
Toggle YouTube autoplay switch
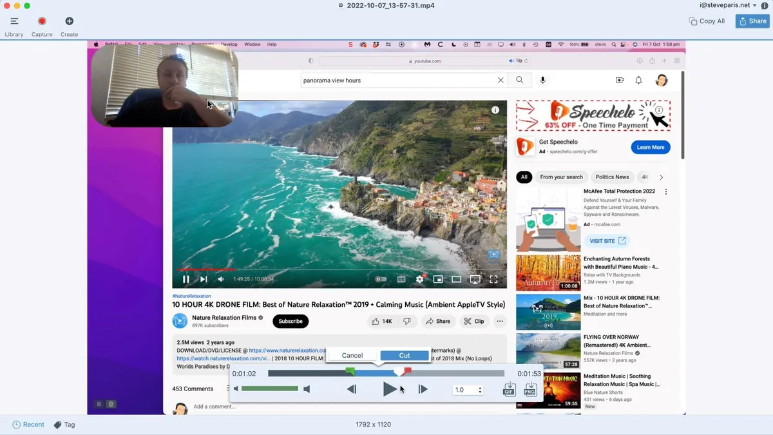[x=381, y=279]
